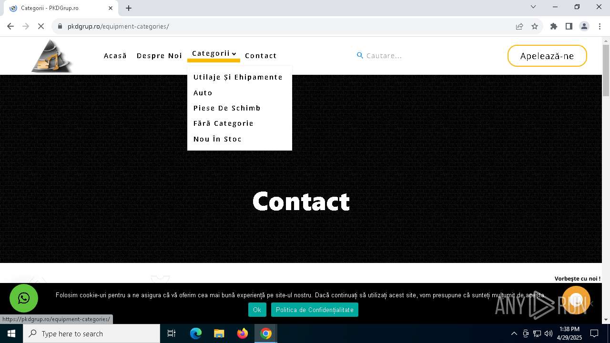Image resolution: width=610 pixels, height=343 pixels.
Task: Open Despre Noi page
Action: coord(159,56)
